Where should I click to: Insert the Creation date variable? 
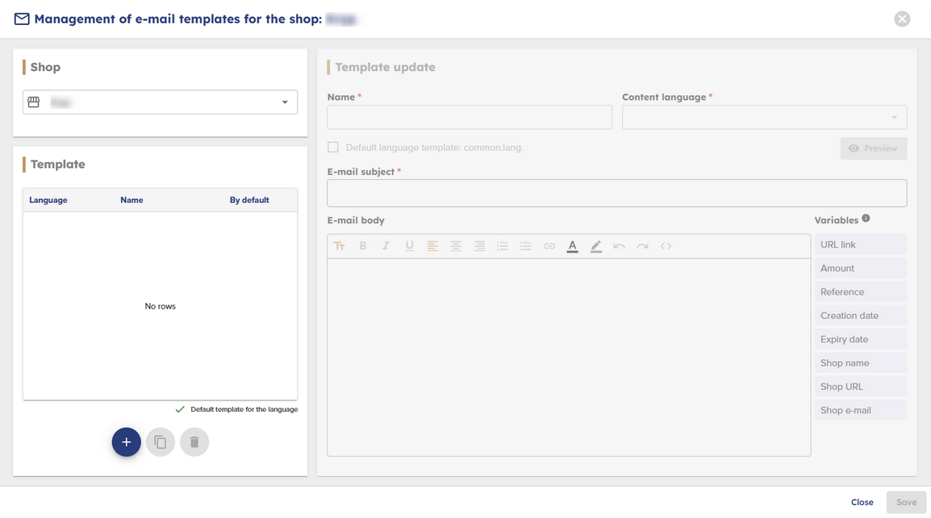pos(860,315)
